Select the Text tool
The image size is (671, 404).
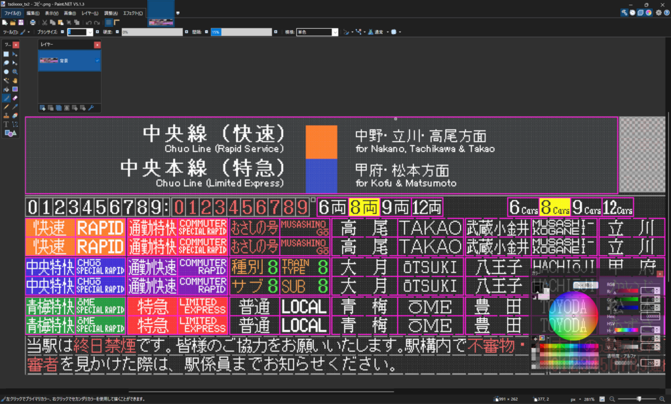click(7, 123)
